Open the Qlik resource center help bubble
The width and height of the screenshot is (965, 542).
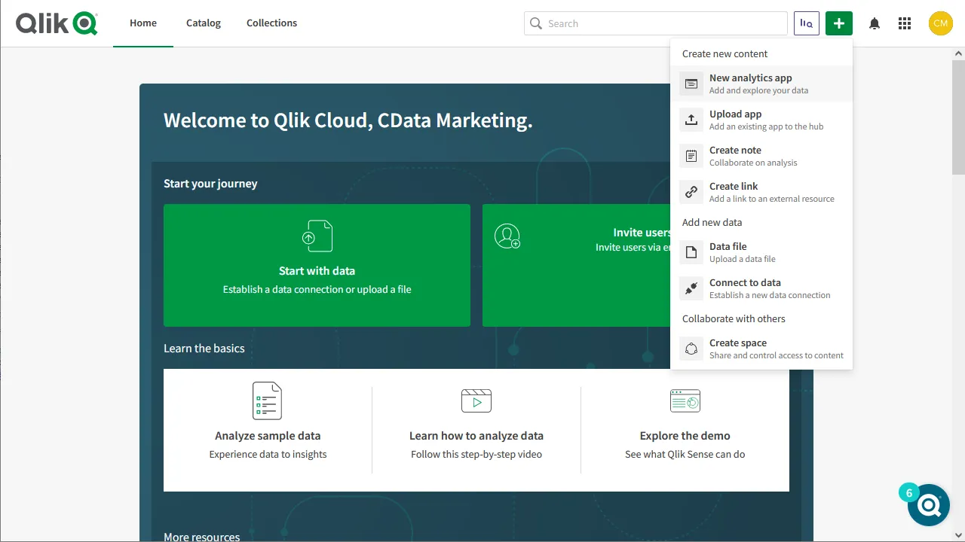(928, 504)
